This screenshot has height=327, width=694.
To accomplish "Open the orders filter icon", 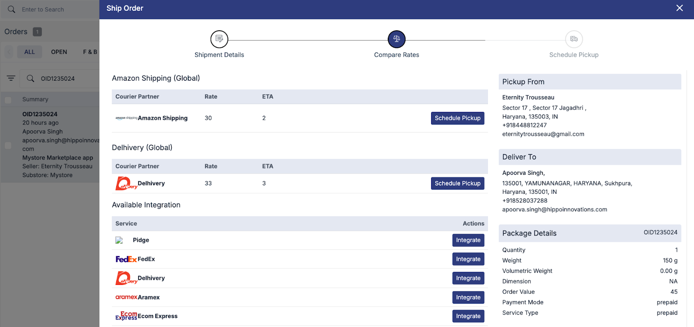I will 11,78.
